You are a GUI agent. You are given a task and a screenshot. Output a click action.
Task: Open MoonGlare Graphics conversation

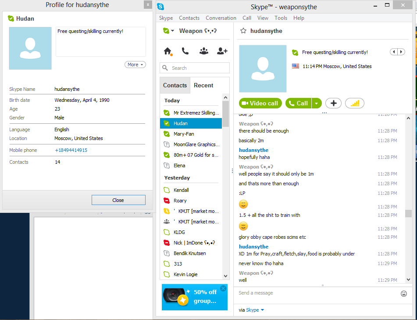click(x=191, y=144)
